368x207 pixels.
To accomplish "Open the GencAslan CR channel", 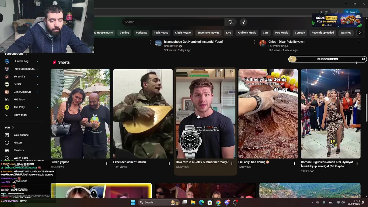I will pyautogui.click(x=22, y=92).
